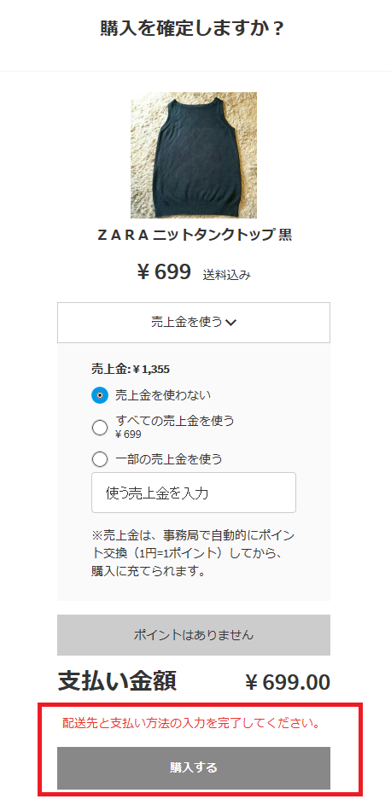Click the 支払い金額 heading
This screenshot has height=799, width=391.
coord(117,681)
